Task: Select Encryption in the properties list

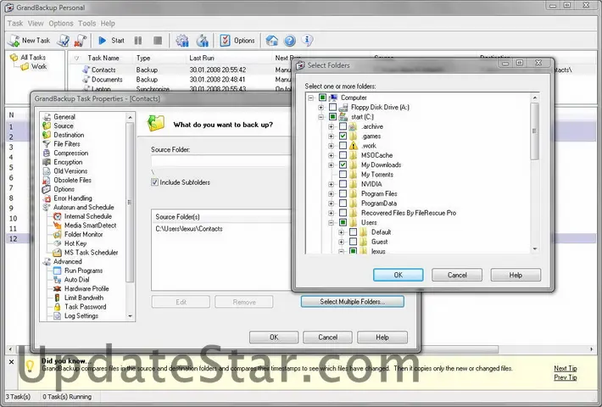Action: coord(68,162)
